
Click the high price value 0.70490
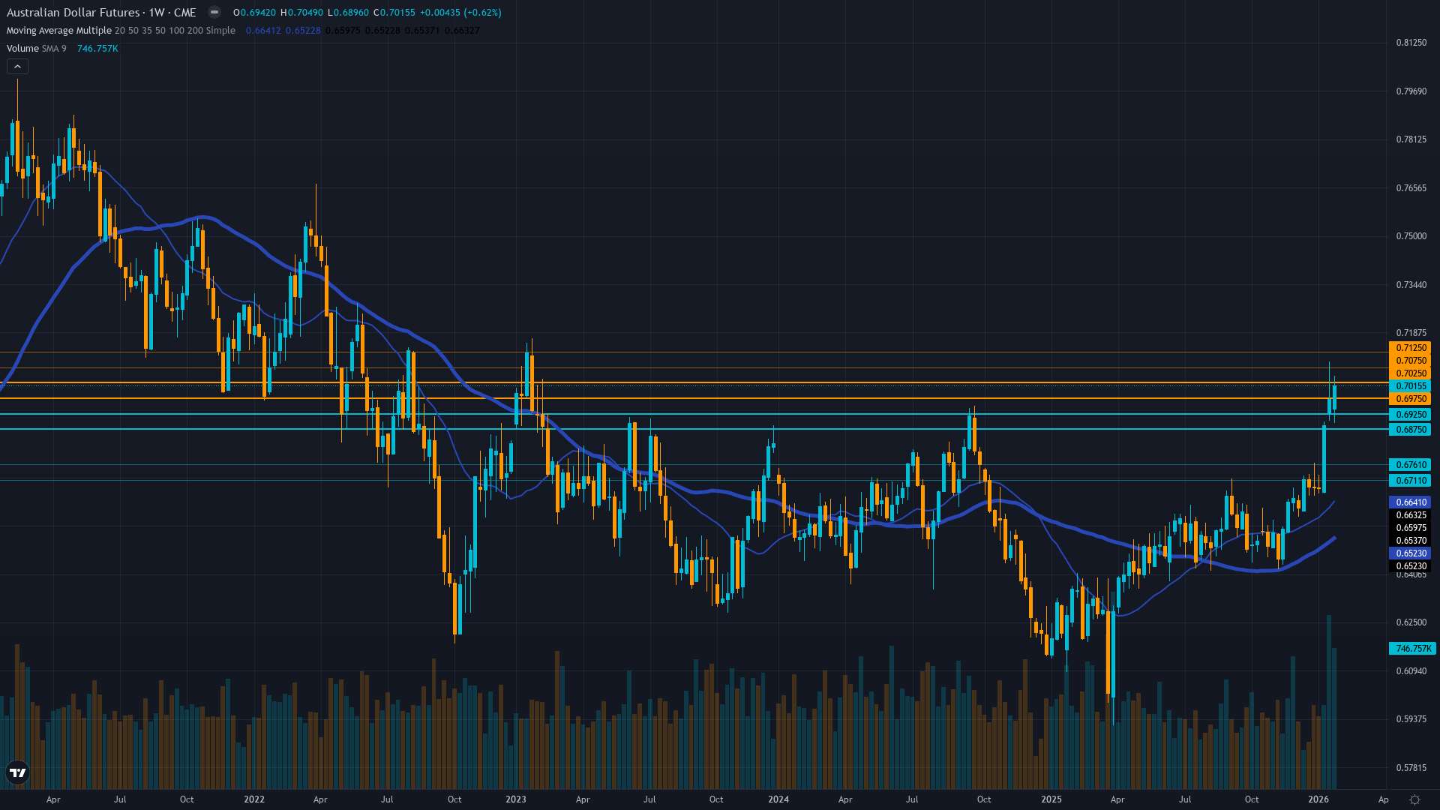305,13
